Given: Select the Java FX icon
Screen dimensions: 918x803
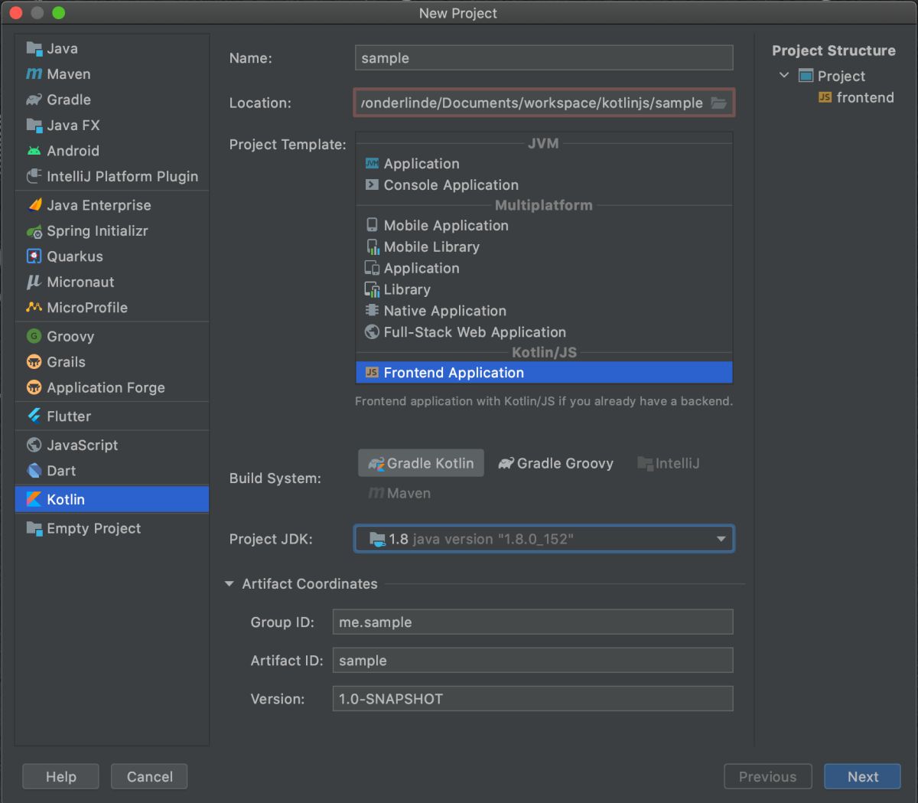Looking at the screenshot, I should pos(34,125).
